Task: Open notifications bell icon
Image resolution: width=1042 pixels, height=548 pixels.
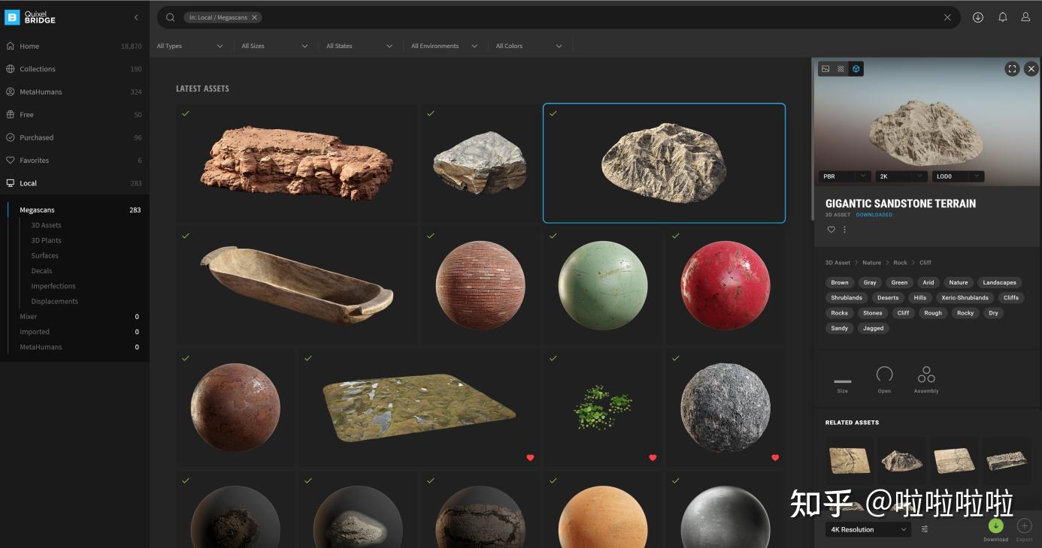Action: click(x=1002, y=17)
